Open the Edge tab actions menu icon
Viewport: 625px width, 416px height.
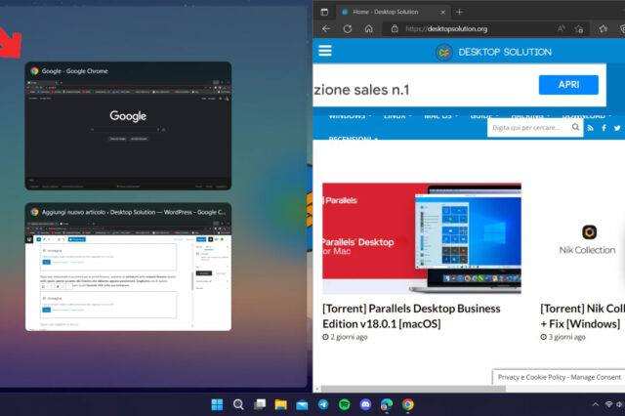[324, 12]
